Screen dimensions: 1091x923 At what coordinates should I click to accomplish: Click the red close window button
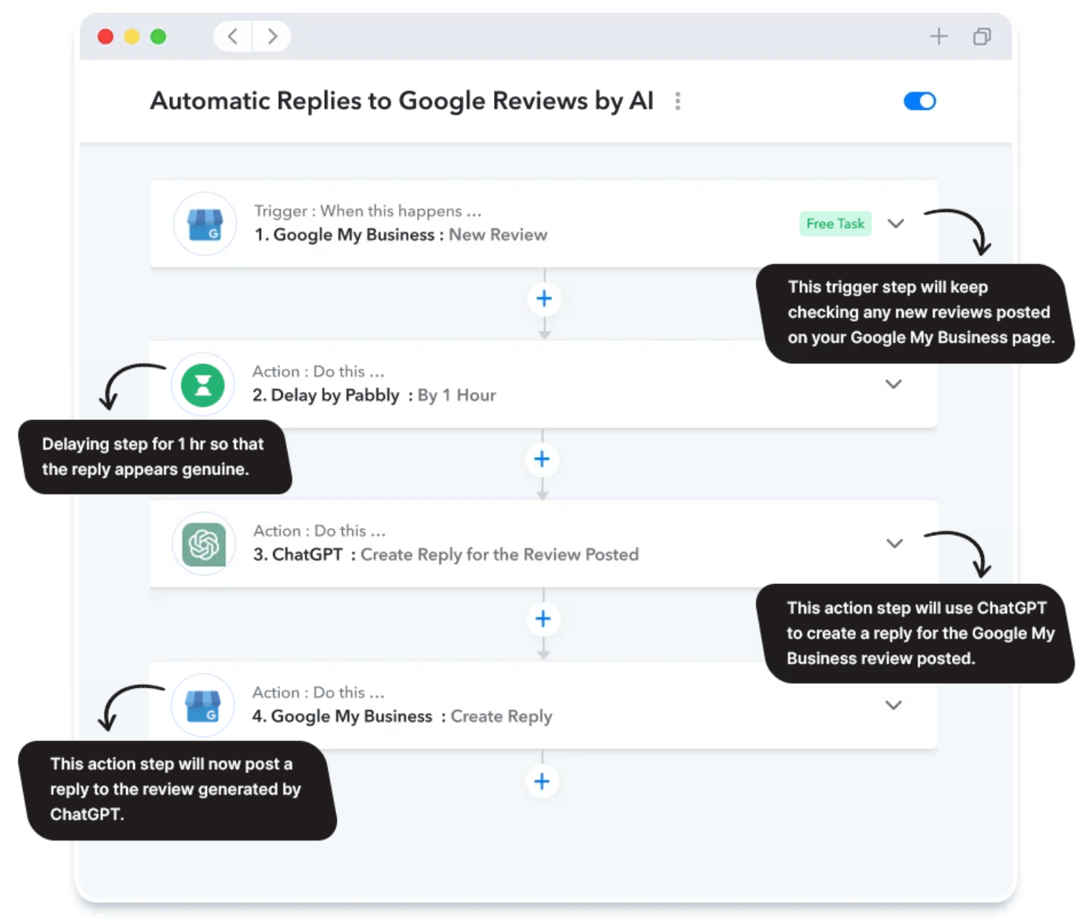pos(105,37)
